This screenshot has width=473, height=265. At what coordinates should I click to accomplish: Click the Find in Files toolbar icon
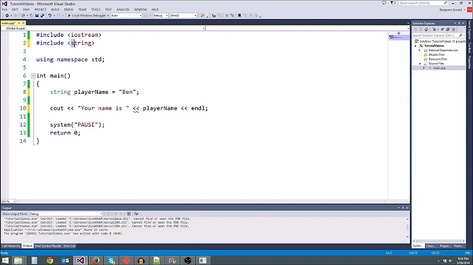tap(203, 15)
